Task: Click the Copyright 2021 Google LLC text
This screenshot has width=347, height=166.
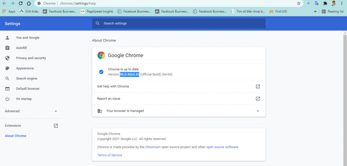Action: 132,139
